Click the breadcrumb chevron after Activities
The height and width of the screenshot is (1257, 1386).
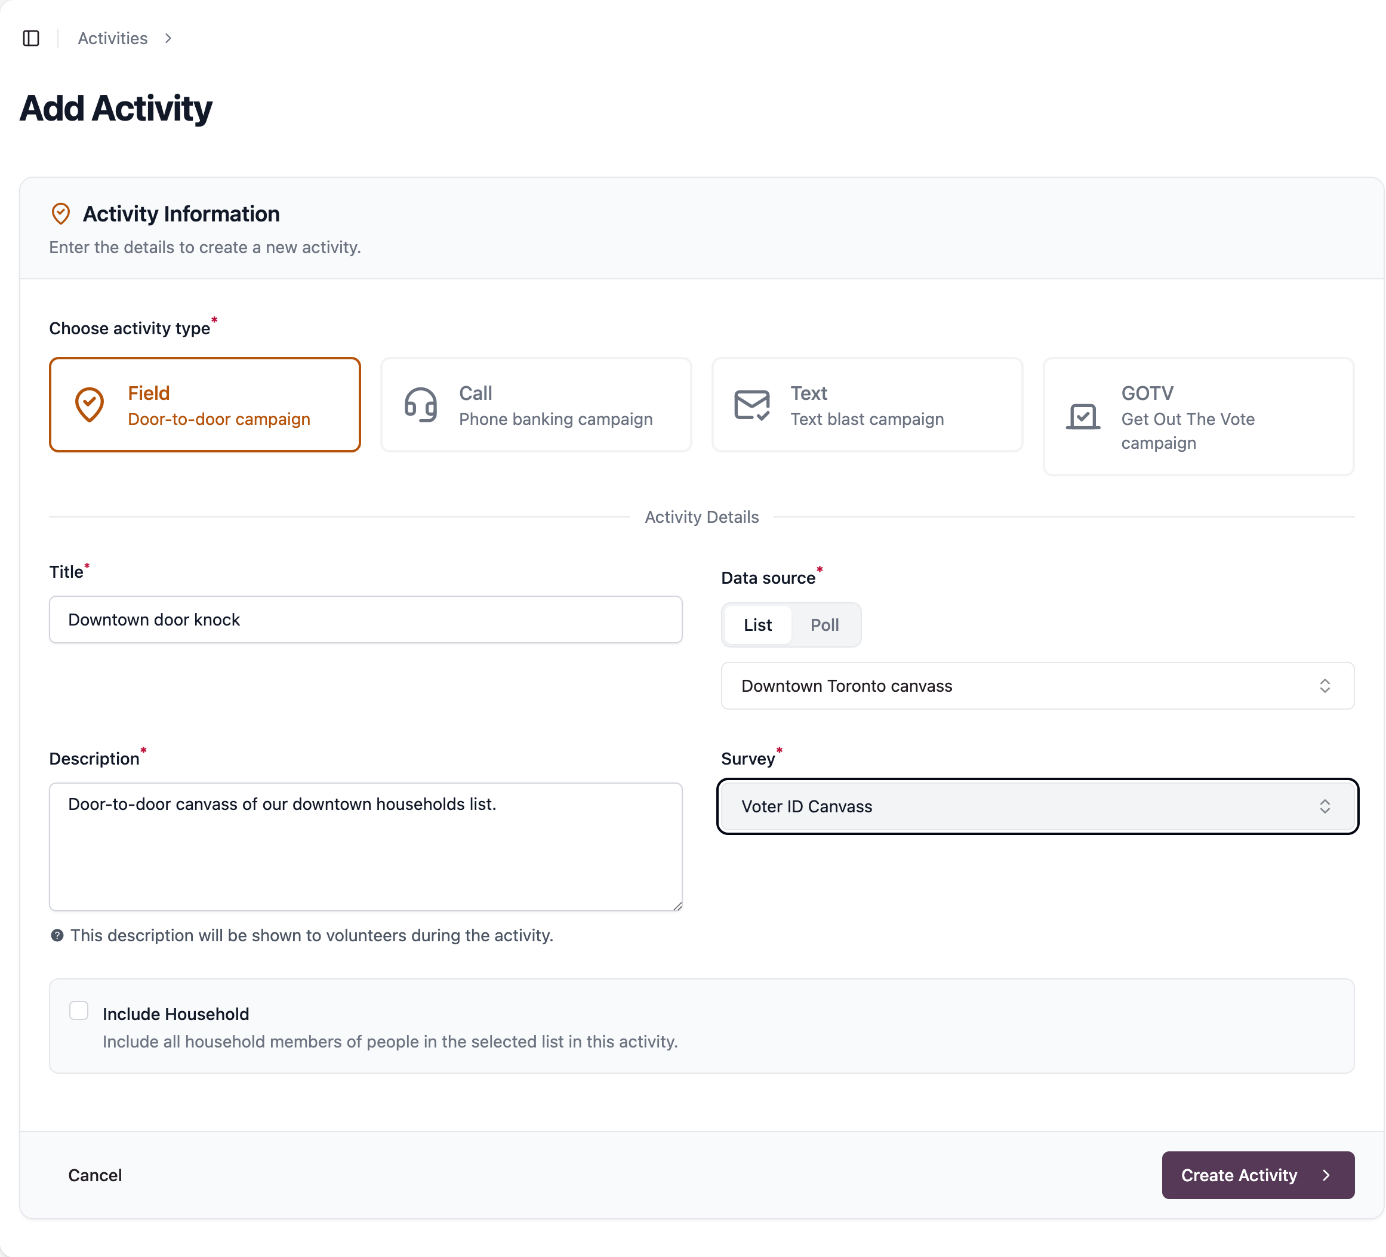pyautogui.click(x=168, y=39)
